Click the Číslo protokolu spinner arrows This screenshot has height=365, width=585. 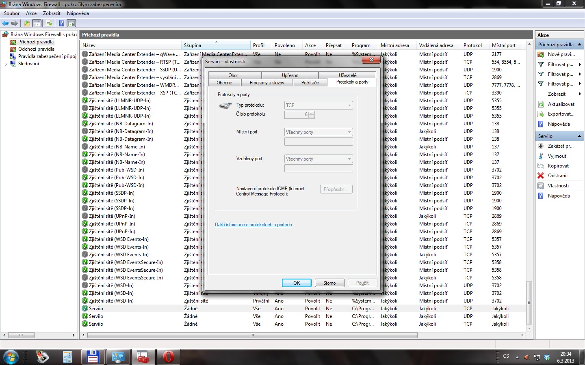point(311,115)
